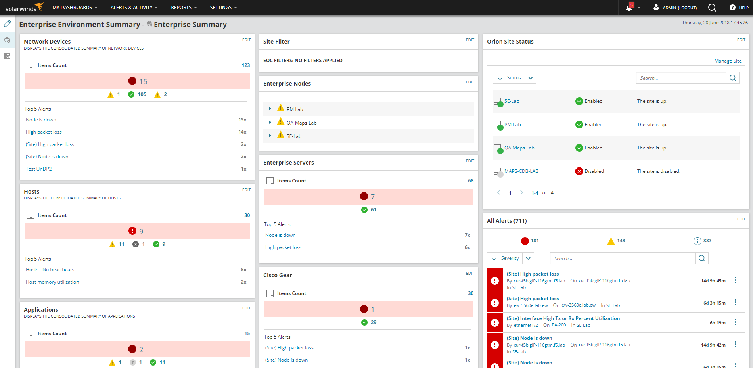Click the Help question mark icon
This screenshot has height=368, width=753.
pyautogui.click(x=732, y=8)
